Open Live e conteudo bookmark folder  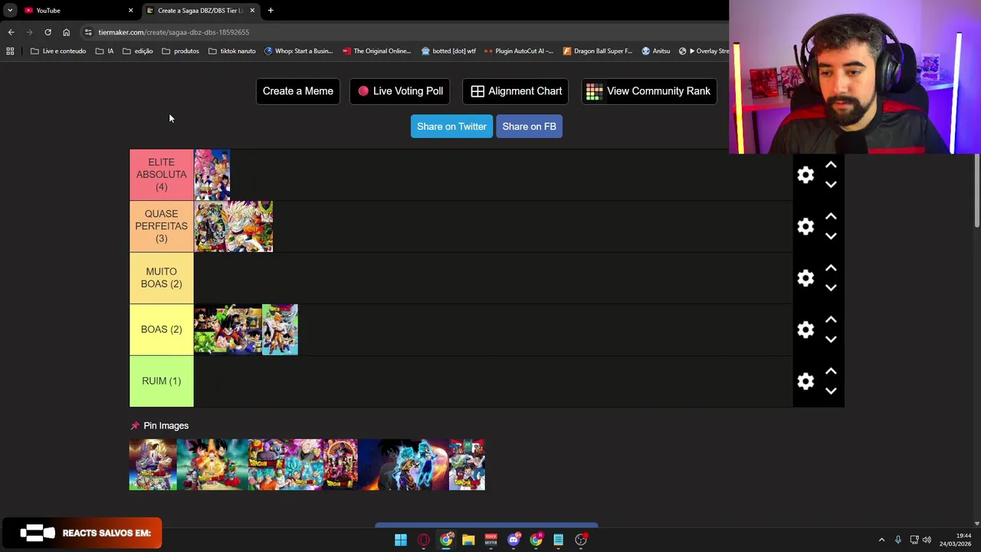[58, 51]
